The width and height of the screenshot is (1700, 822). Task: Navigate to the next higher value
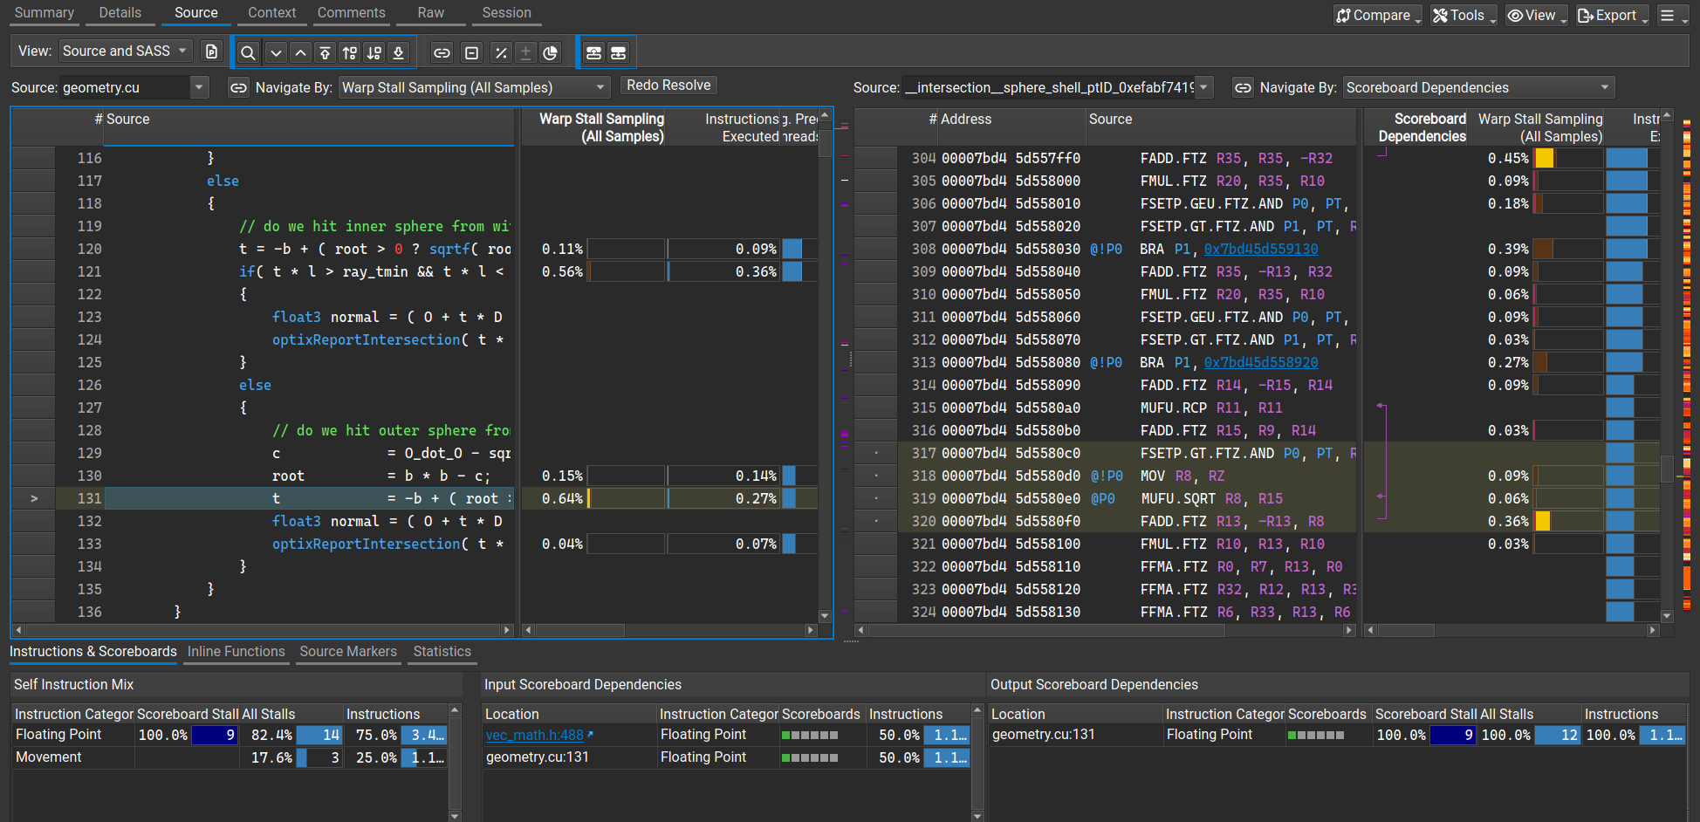tap(350, 53)
